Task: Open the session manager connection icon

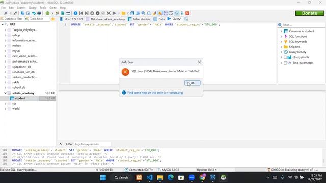Action: click(6, 13)
